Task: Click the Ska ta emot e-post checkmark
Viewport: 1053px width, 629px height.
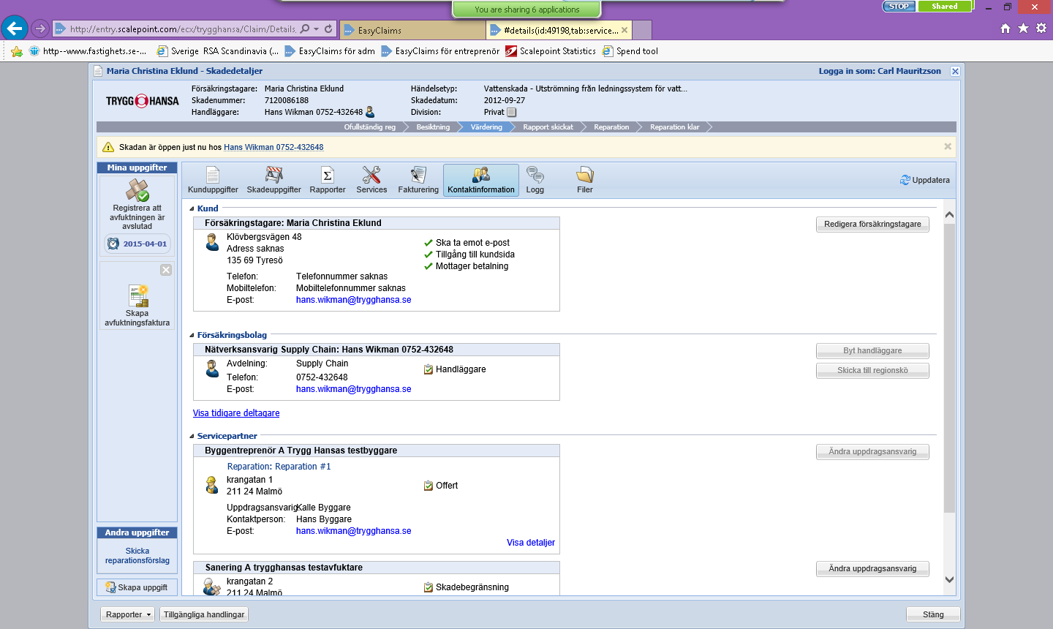Action: pos(429,243)
